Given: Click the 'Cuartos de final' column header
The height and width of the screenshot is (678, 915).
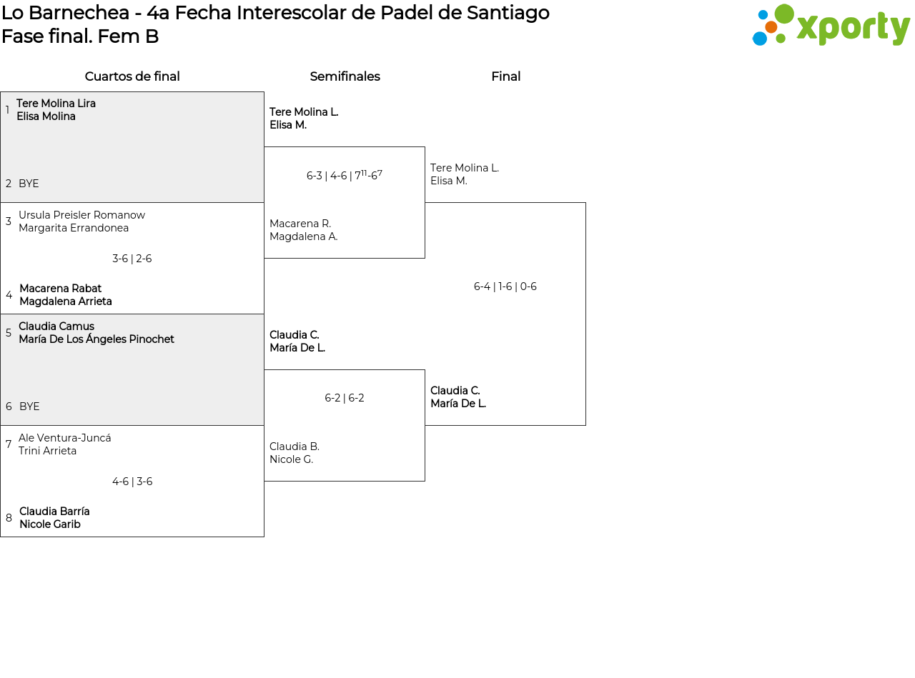Looking at the screenshot, I should (132, 76).
